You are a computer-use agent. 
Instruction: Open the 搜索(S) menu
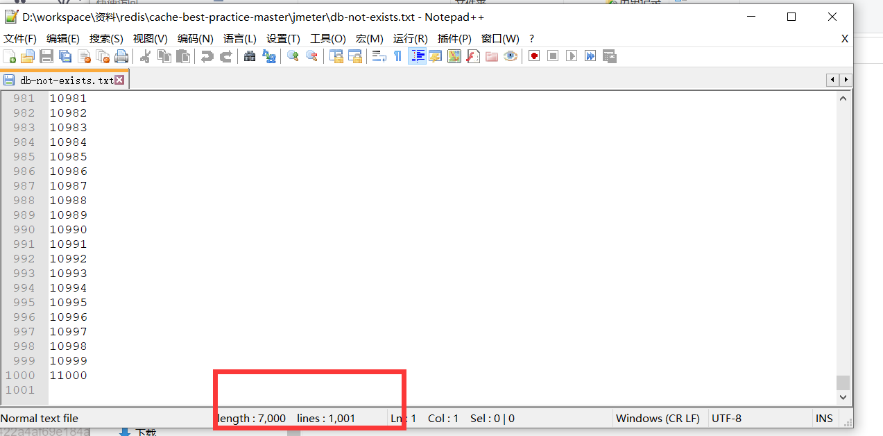106,39
